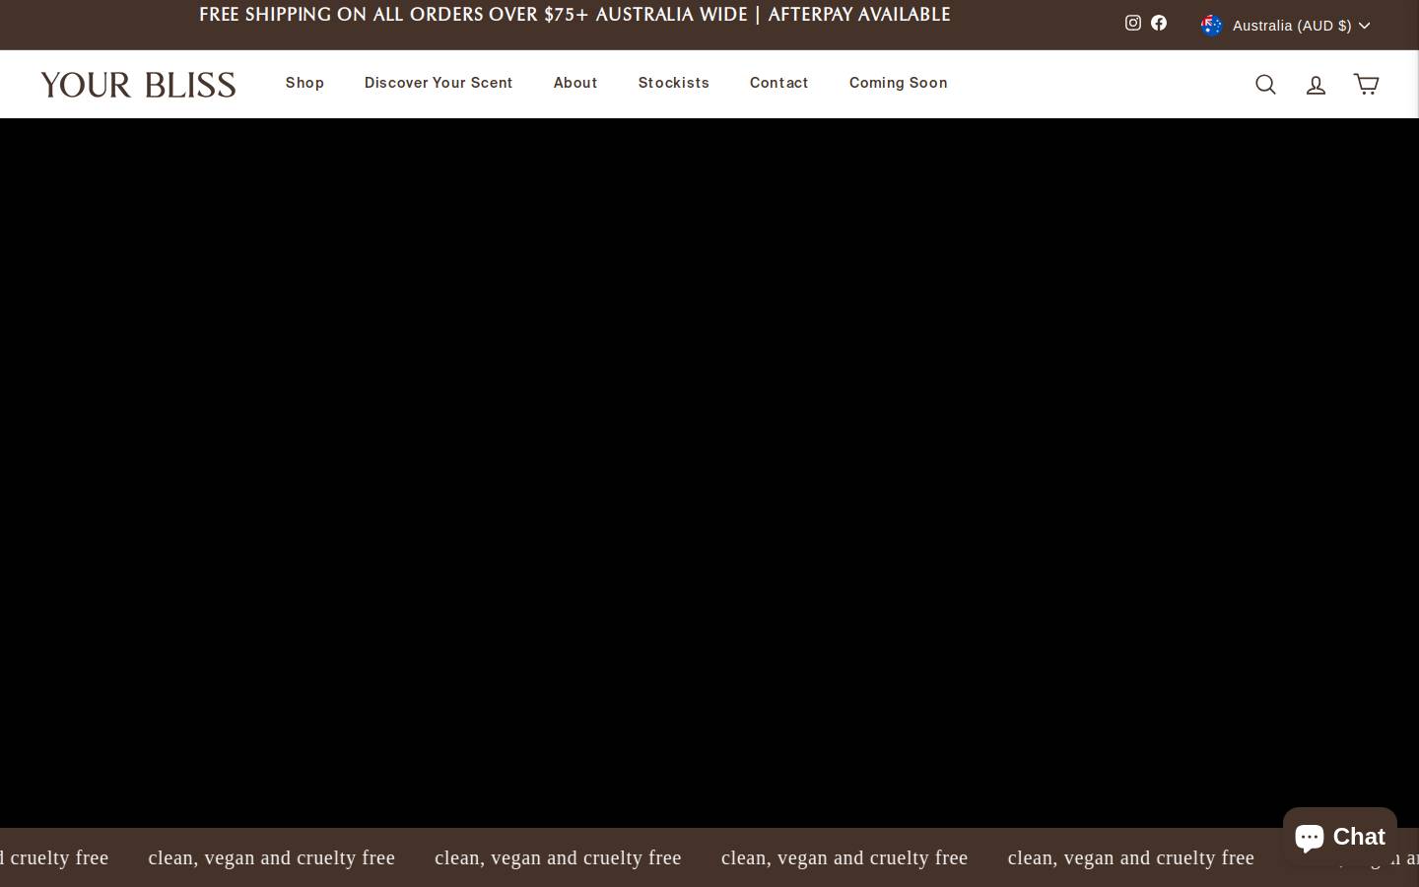
Task: Open the About page
Action: click(575, 83)
